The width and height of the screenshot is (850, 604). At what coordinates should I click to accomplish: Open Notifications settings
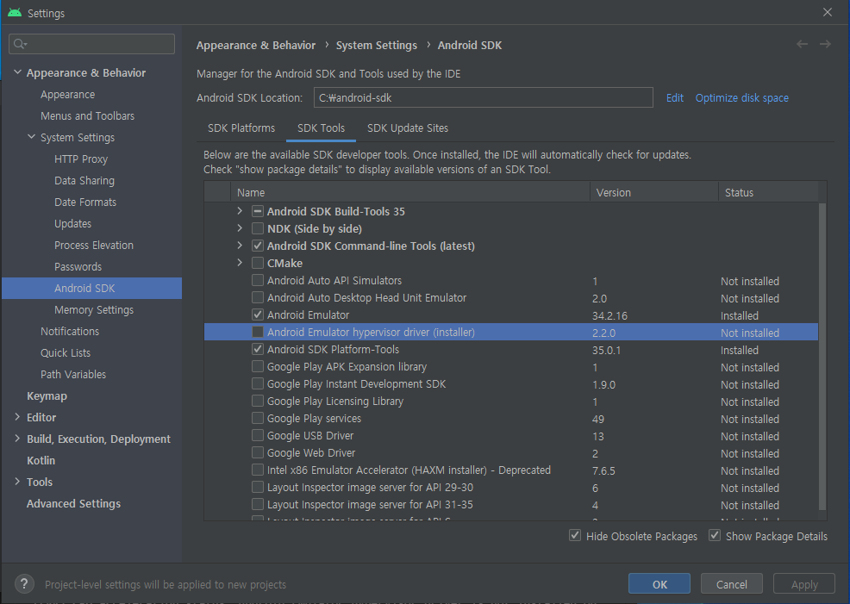tap(70, 331)
